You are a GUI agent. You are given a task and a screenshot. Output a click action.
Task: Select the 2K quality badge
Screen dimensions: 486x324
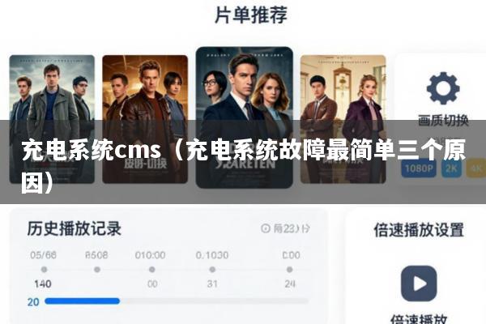[x=451, y=168]
